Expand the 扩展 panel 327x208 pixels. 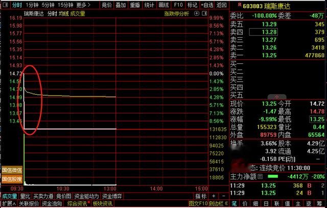9,203
